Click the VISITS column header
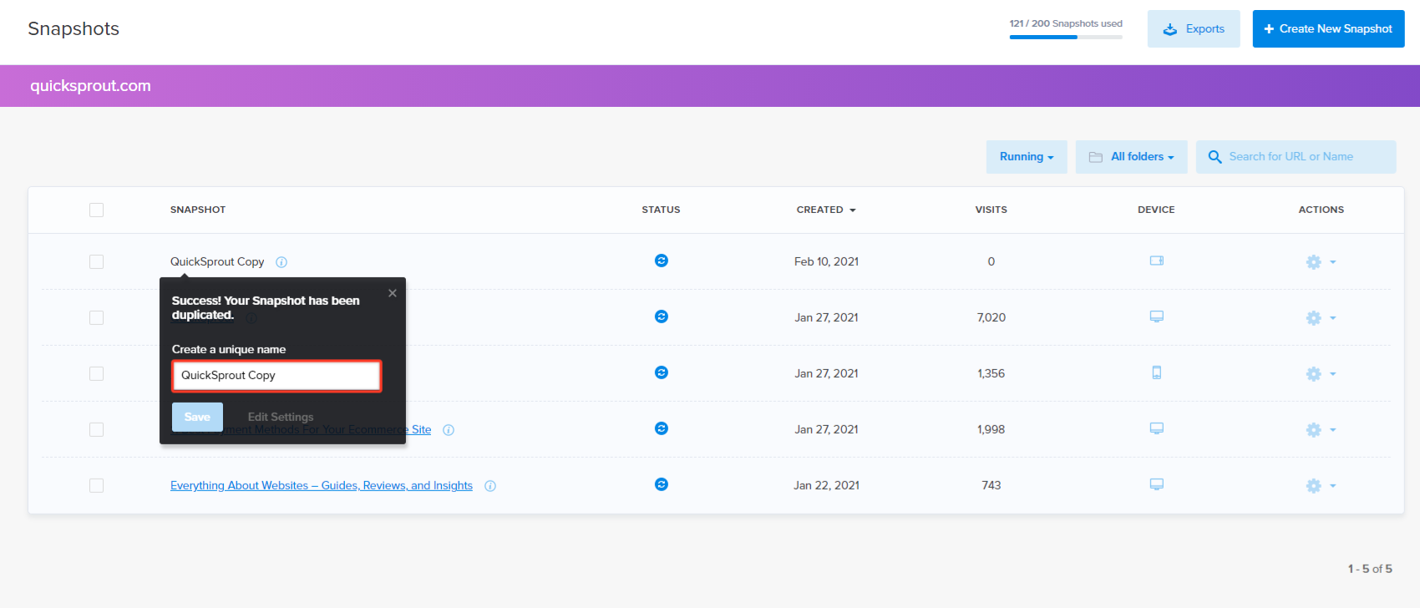This screenshot has width=1420, height=608. coord(991,210)
